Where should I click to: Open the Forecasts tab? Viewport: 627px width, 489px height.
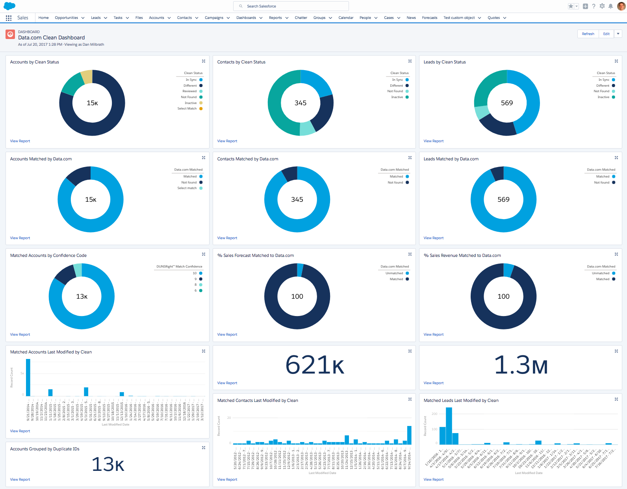[x=430, y=18]
